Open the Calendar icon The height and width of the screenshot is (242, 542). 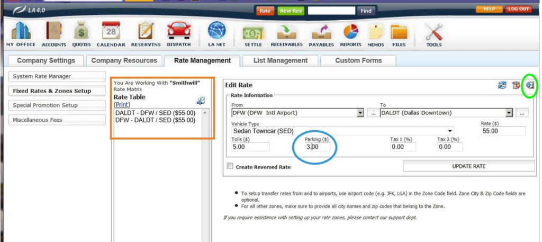point(111,32)
